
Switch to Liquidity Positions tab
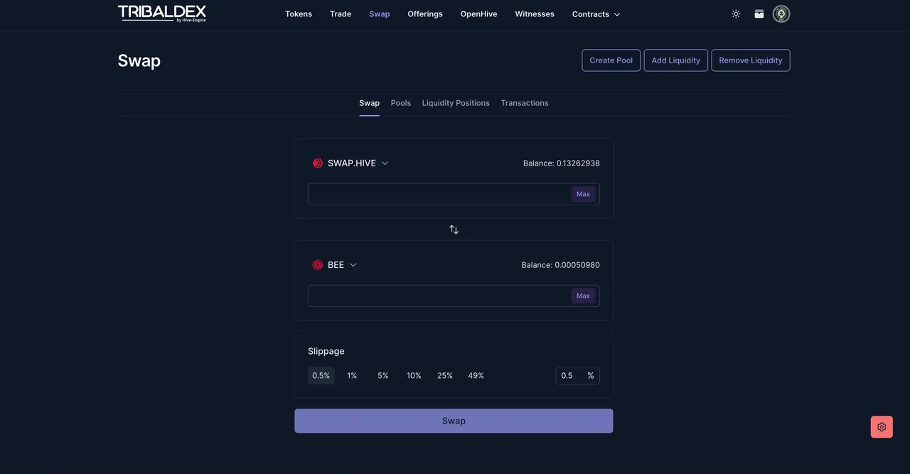[456, 103]
